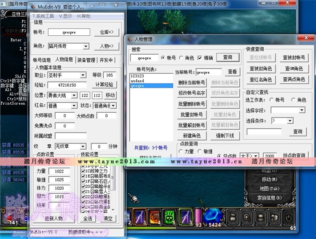Open V.显示 menu

[65, 16]
